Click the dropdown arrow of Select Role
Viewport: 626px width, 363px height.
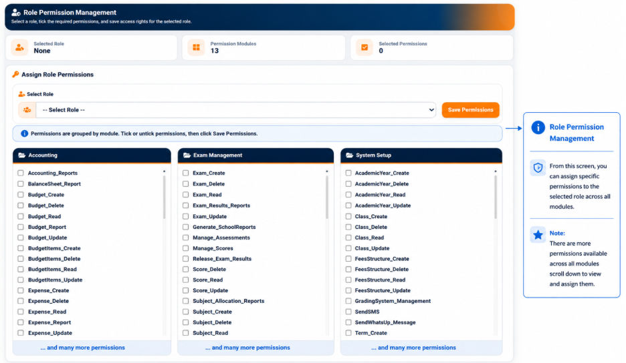point(431,110)
